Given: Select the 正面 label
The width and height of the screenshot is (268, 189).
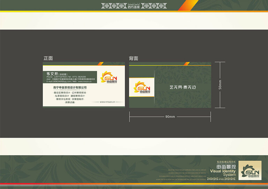Looking at the screenshot, I should click(x=48, y=58).
